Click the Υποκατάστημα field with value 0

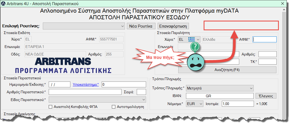click(124, 84)
